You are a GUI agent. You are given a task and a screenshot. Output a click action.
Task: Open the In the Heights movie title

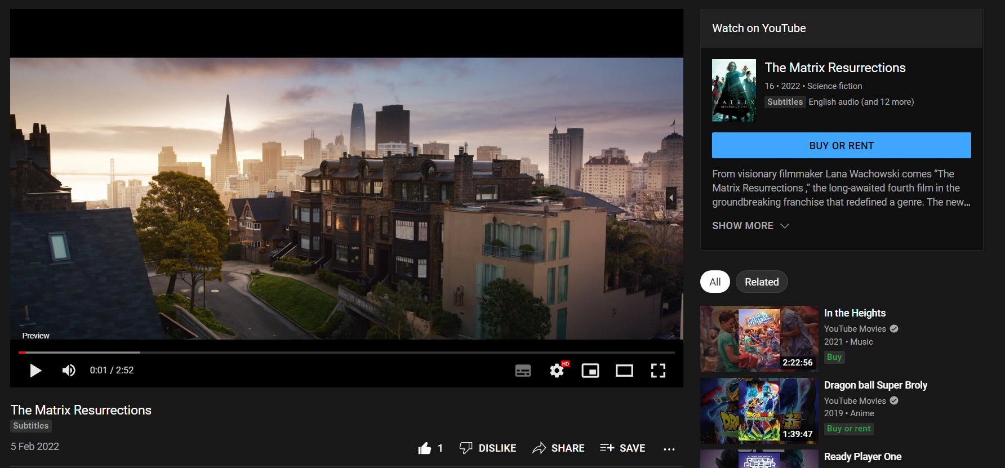pos(855,313)
